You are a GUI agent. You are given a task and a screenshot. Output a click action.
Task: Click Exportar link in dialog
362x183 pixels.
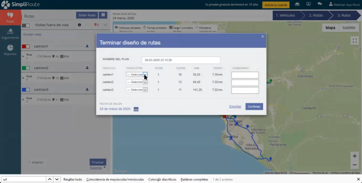235,107
